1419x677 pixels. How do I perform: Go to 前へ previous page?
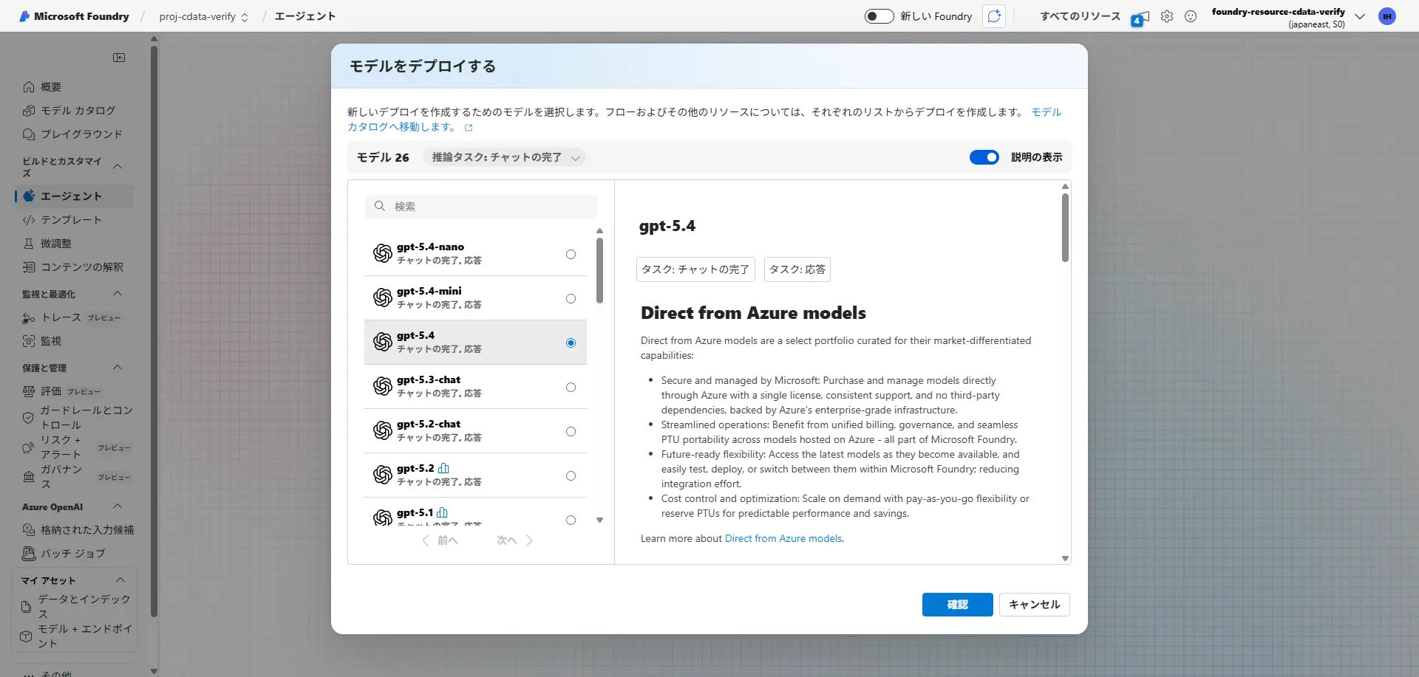click(x=440, y=540)
